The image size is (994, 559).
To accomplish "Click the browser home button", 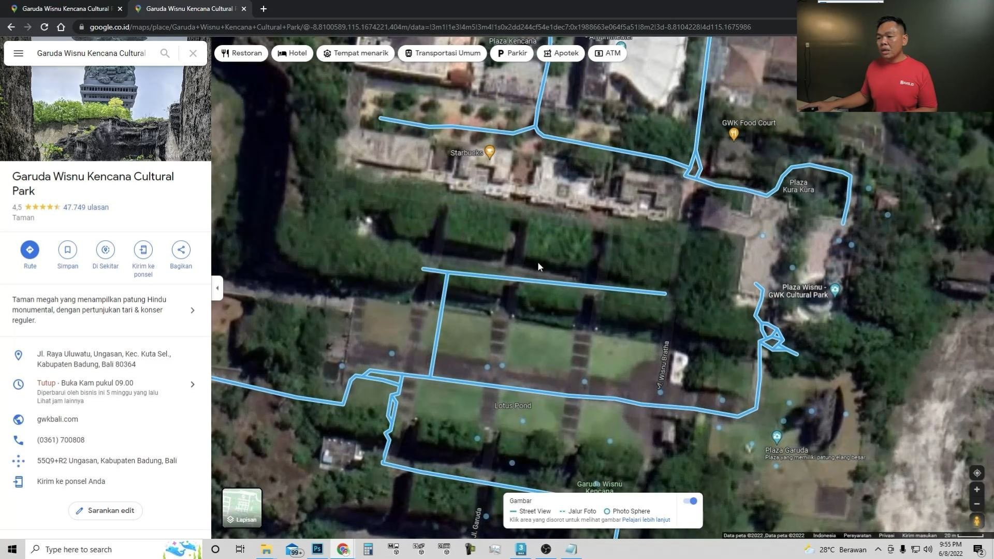I will [61, 27].
